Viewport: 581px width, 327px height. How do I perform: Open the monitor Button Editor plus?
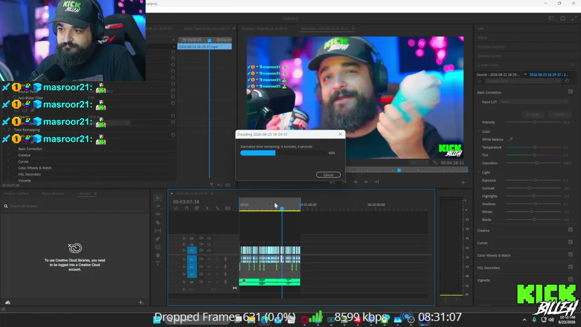point(463,182)
